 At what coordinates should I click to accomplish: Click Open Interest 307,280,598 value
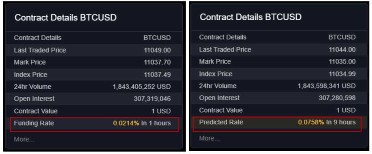click(x=337, y=98)
